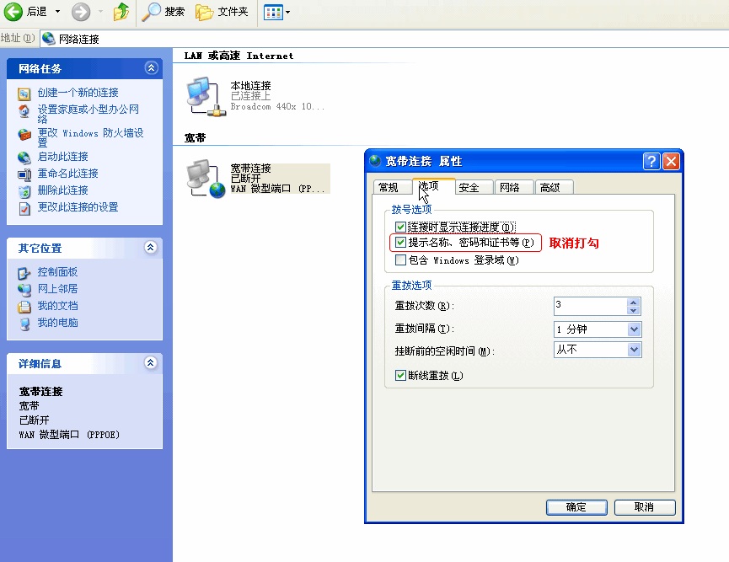Uncheck 提示名称、密码和证书等
The height and width of the screenshot is (562, 729).
point(402,244)
